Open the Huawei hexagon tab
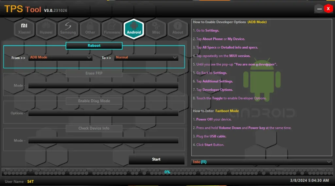Viewport: 335px width, 186px height. tap(46, 29)
